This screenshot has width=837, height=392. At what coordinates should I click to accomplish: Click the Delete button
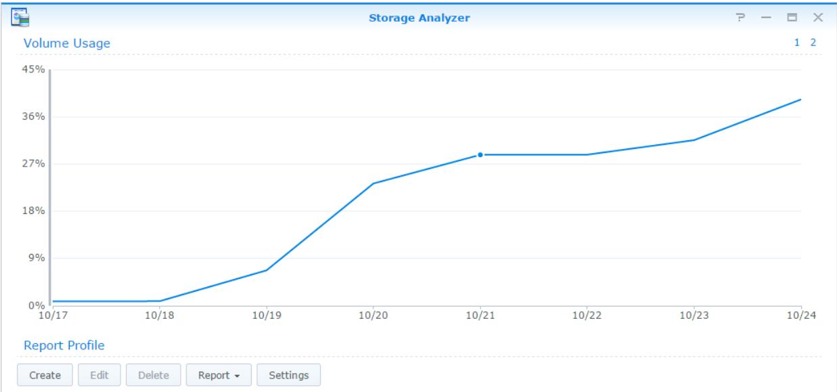click(x=153, y=374)
